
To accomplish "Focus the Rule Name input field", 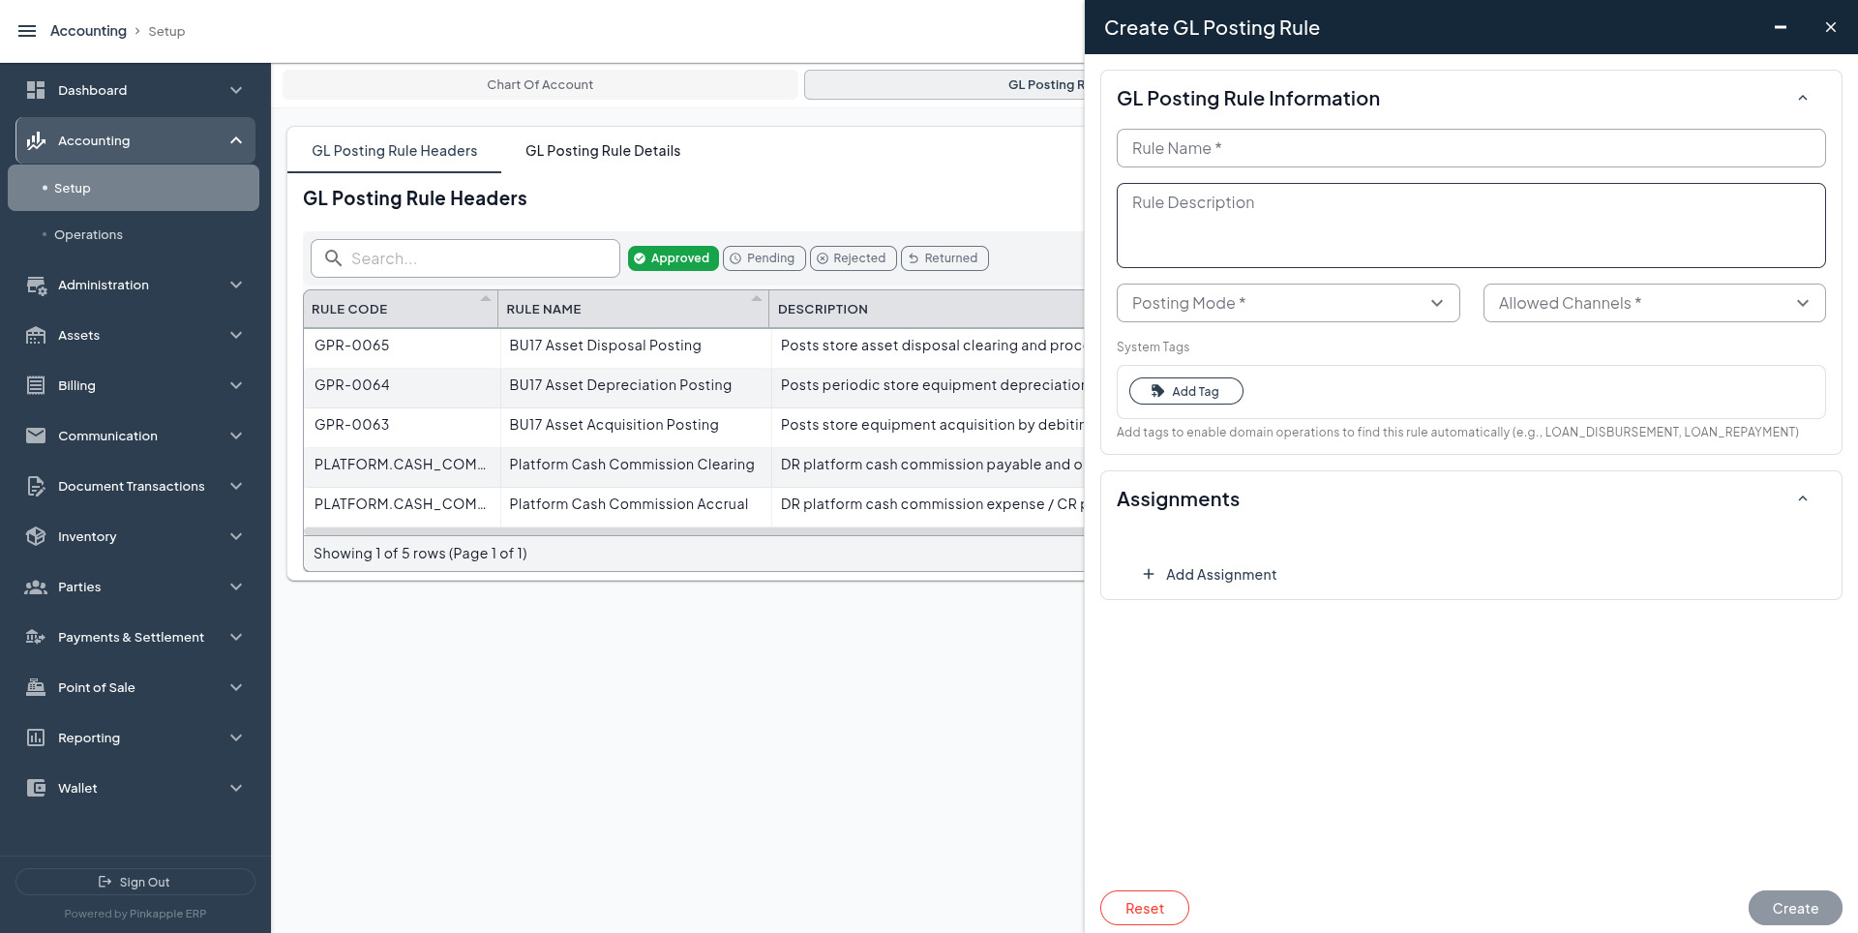I will click(x=1470, y=148).
